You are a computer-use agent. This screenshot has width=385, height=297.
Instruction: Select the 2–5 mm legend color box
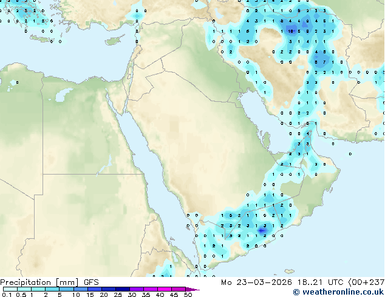coord(52,289)
